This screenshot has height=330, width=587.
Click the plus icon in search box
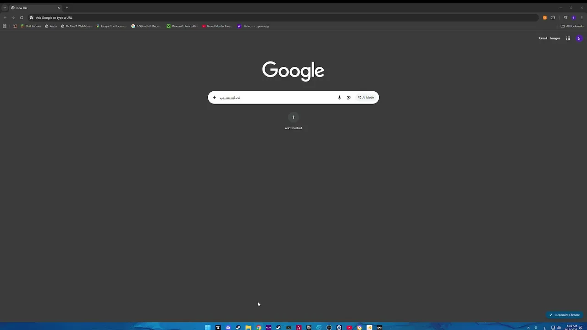click(x=214, y=97)
